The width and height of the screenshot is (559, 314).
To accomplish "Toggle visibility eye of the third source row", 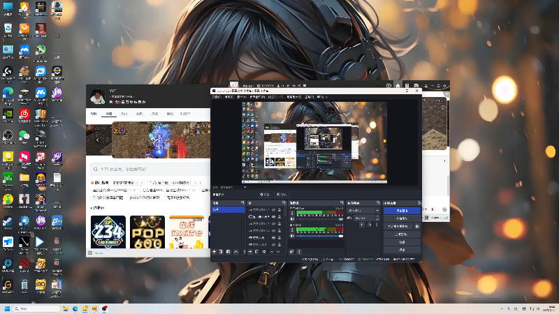I will coord(273,224).
